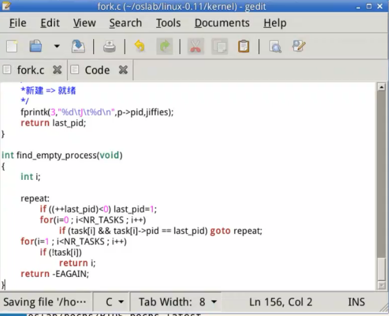
Task: Open the C language selector dropdown
Action: [x=115, y=302]
